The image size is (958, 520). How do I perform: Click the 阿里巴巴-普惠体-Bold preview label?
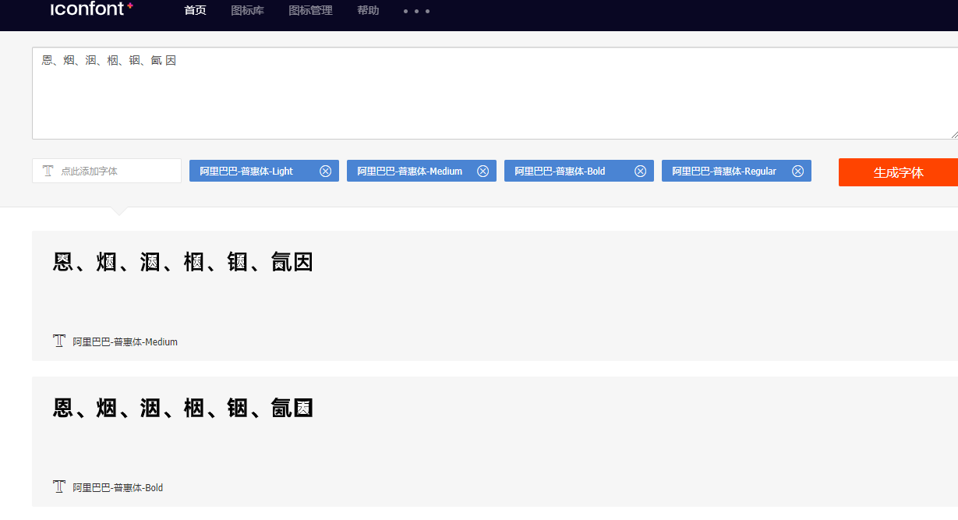point(117,486)
